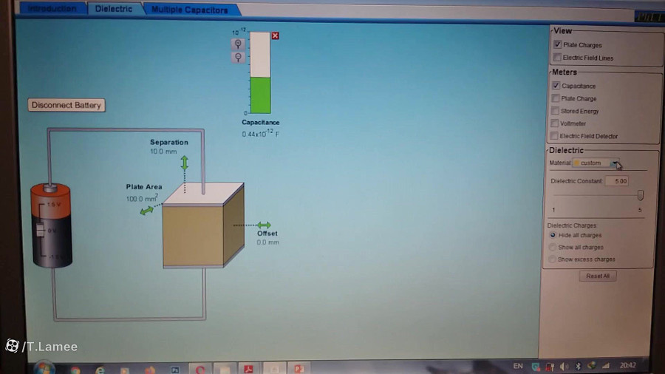
Task: Click the Disconnect Battery button
Action: [66, 105]
